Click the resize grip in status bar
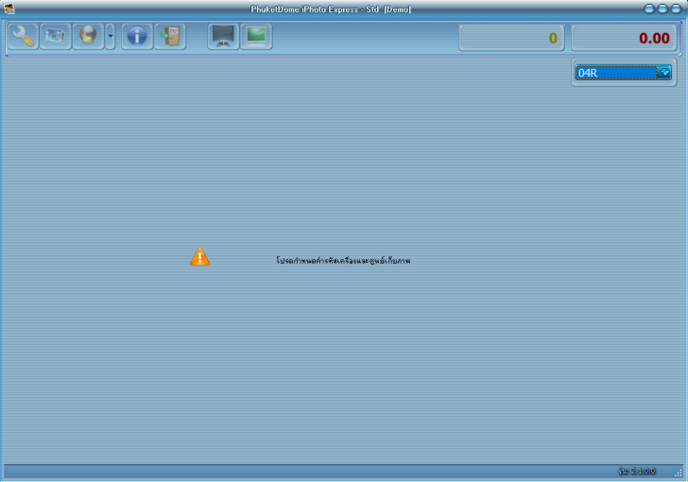Image resolution: width=688 pixels, height=482 pixels. (x=679, y=473)
